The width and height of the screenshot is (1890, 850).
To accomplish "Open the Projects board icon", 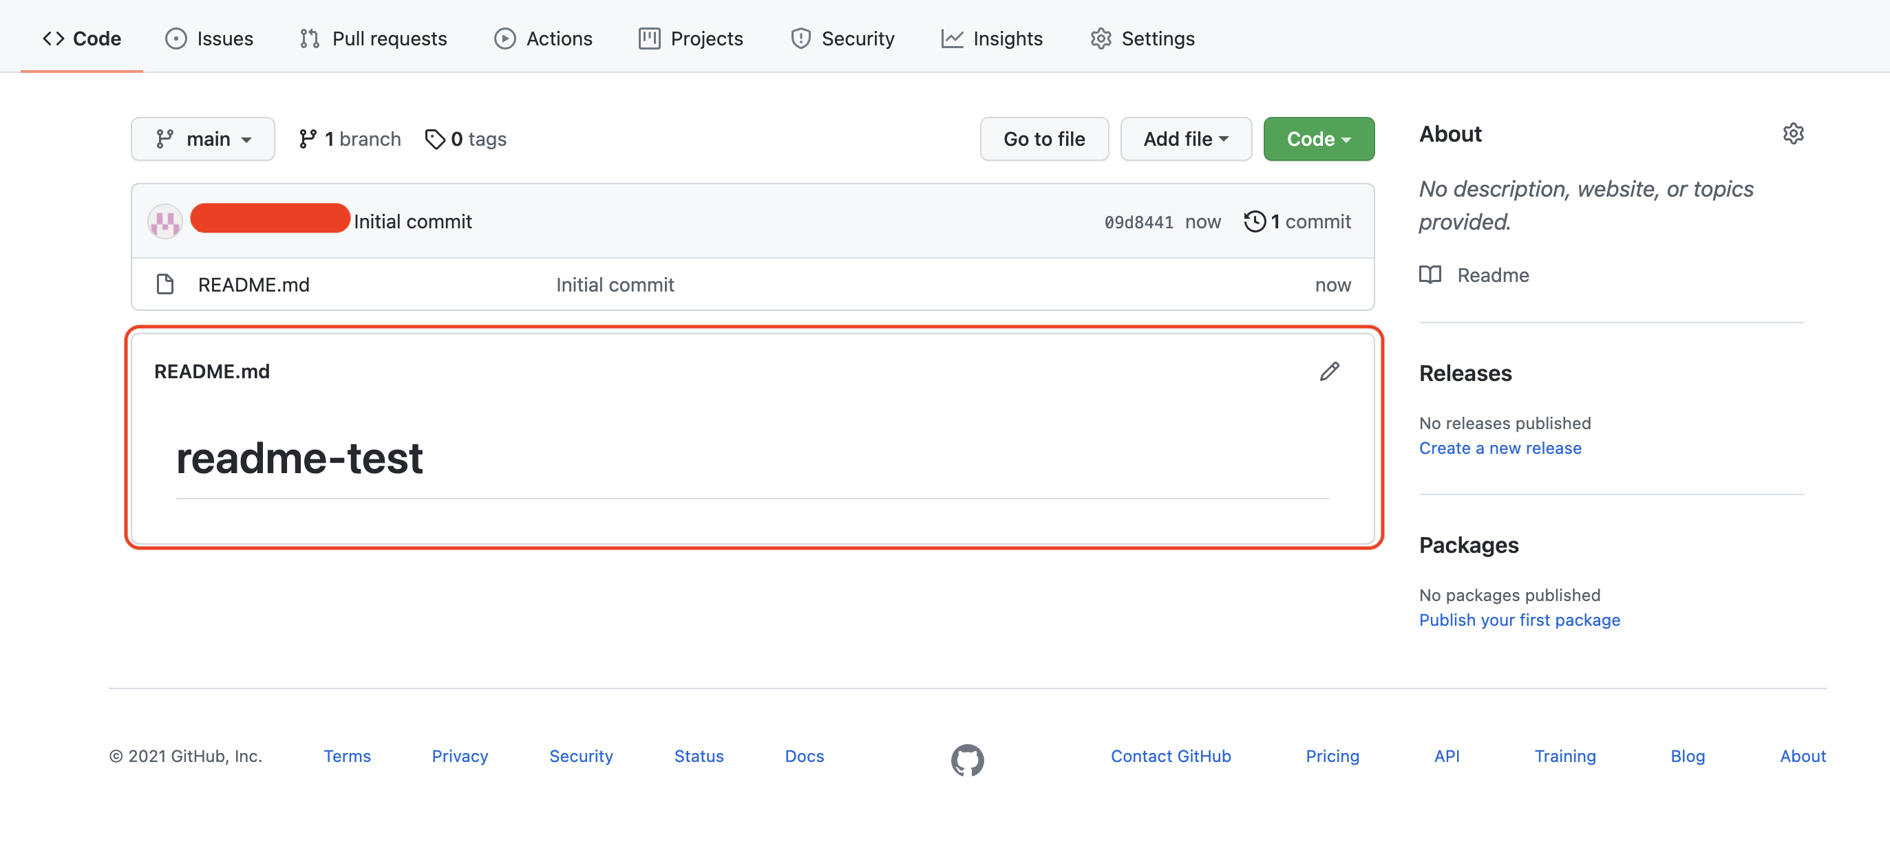I will (648, 38).
